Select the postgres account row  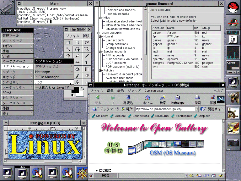[x=186, y=63]
